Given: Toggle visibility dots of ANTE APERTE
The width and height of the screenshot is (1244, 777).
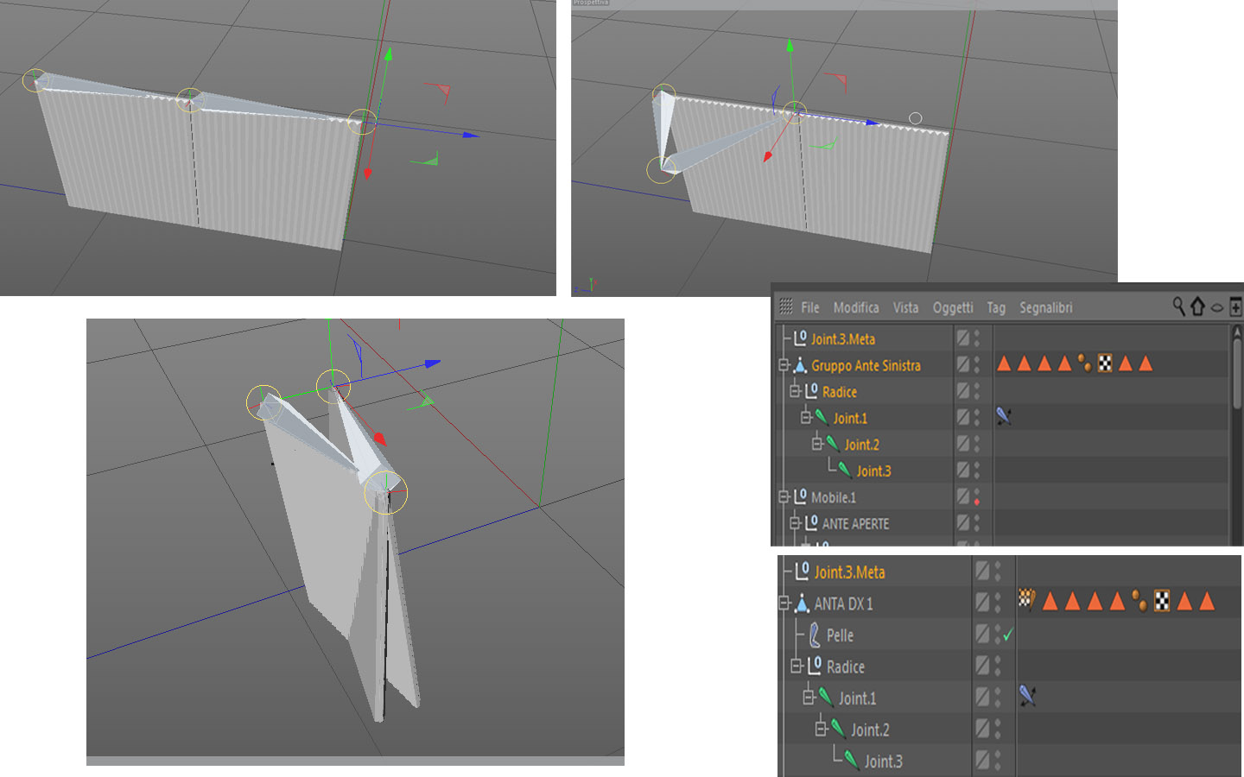Looking at the screenshot, I should point(977,522).
